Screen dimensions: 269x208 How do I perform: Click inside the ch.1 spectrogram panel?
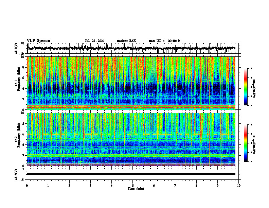pos(131,83)
